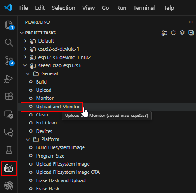Open the Extensions view

8,96
